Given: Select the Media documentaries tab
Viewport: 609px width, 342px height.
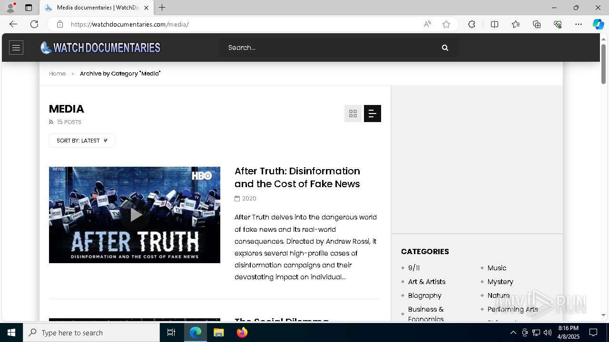Looking at the screenshot, I should 97,8.
